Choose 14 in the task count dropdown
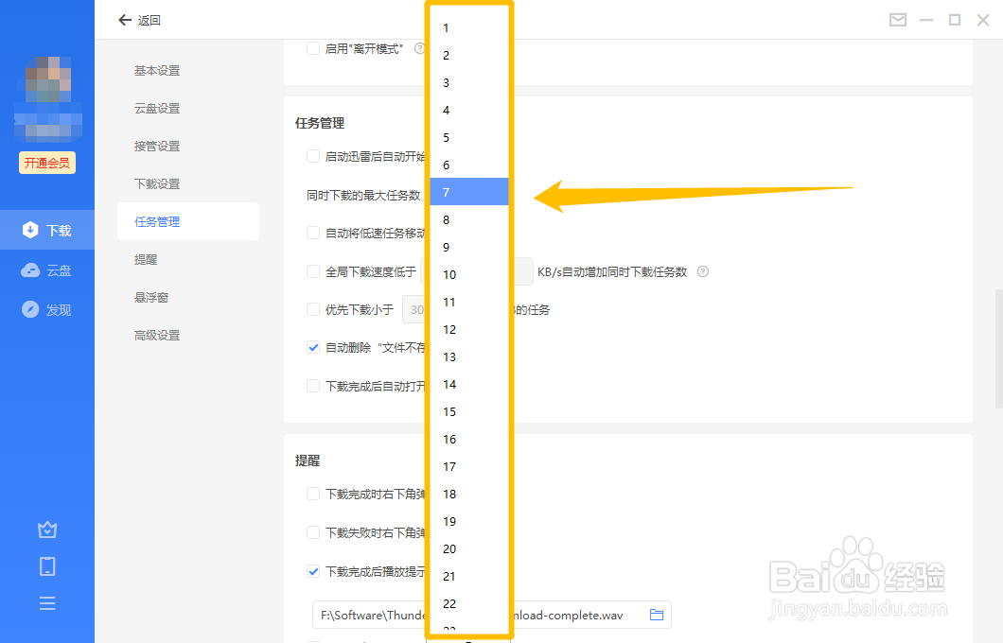The image size is (1003, 643). (x=469, y=385)
